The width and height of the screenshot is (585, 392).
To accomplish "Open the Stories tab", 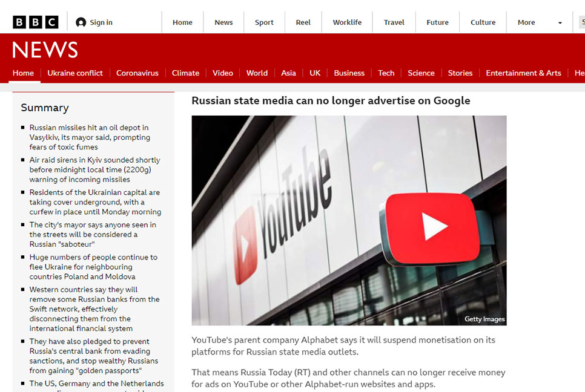I will coord(460,73).
